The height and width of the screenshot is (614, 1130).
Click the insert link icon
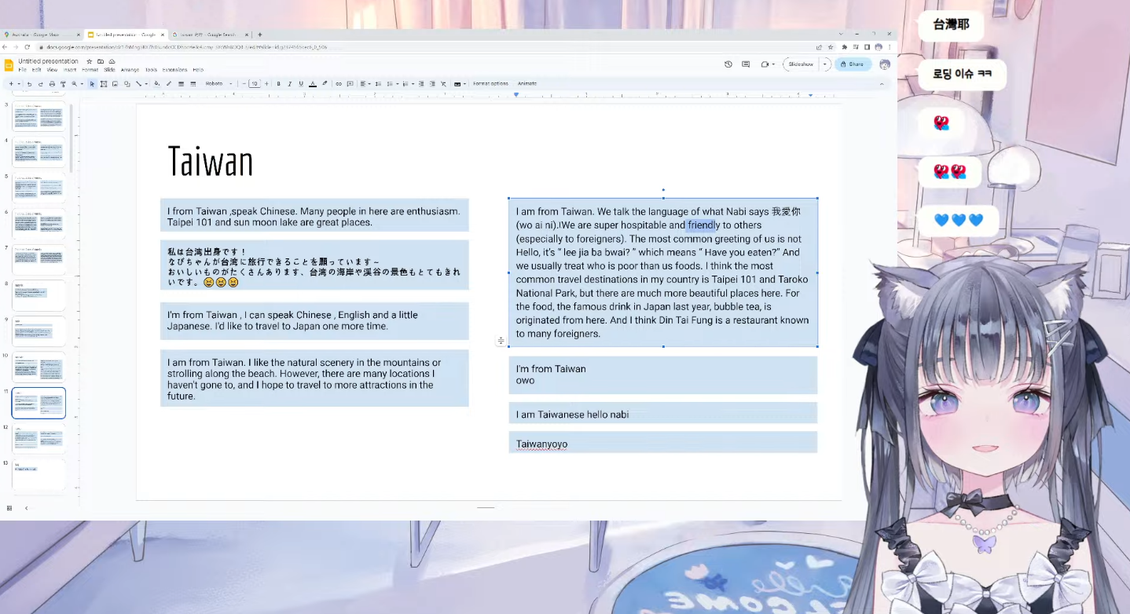tap(339, 83)
